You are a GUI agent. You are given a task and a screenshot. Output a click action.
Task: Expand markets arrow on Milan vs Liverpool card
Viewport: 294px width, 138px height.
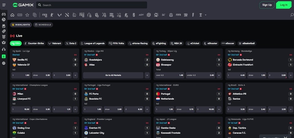75,109
